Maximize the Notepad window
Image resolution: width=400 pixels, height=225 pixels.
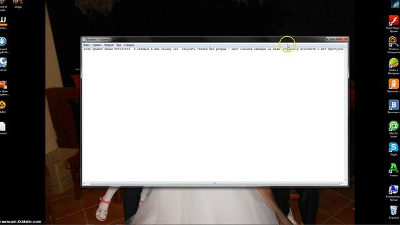tap(335, 39)
